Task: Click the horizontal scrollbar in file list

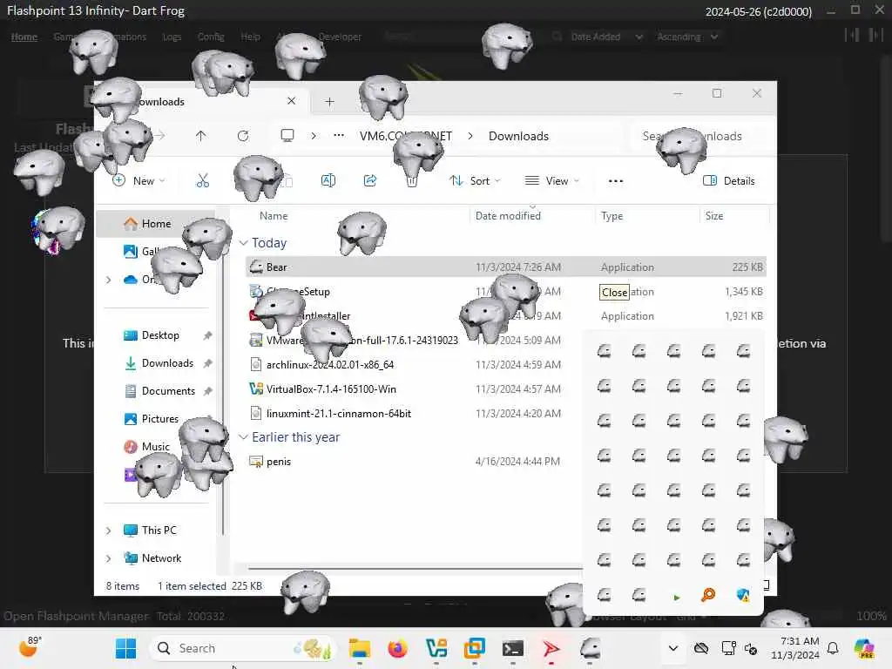Action: coord(415,568)
